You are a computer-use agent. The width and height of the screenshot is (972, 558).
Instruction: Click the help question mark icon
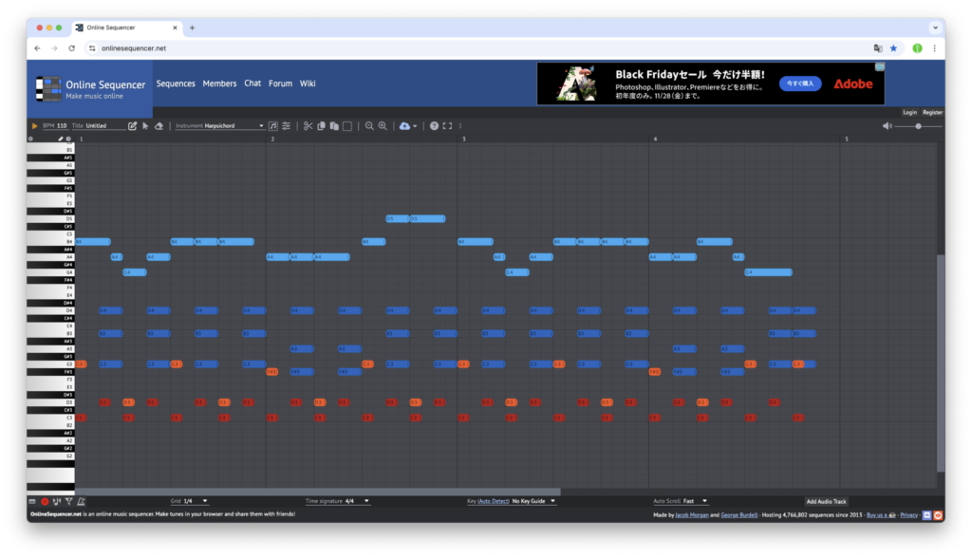pyautogui.click(x=434, y=125)
